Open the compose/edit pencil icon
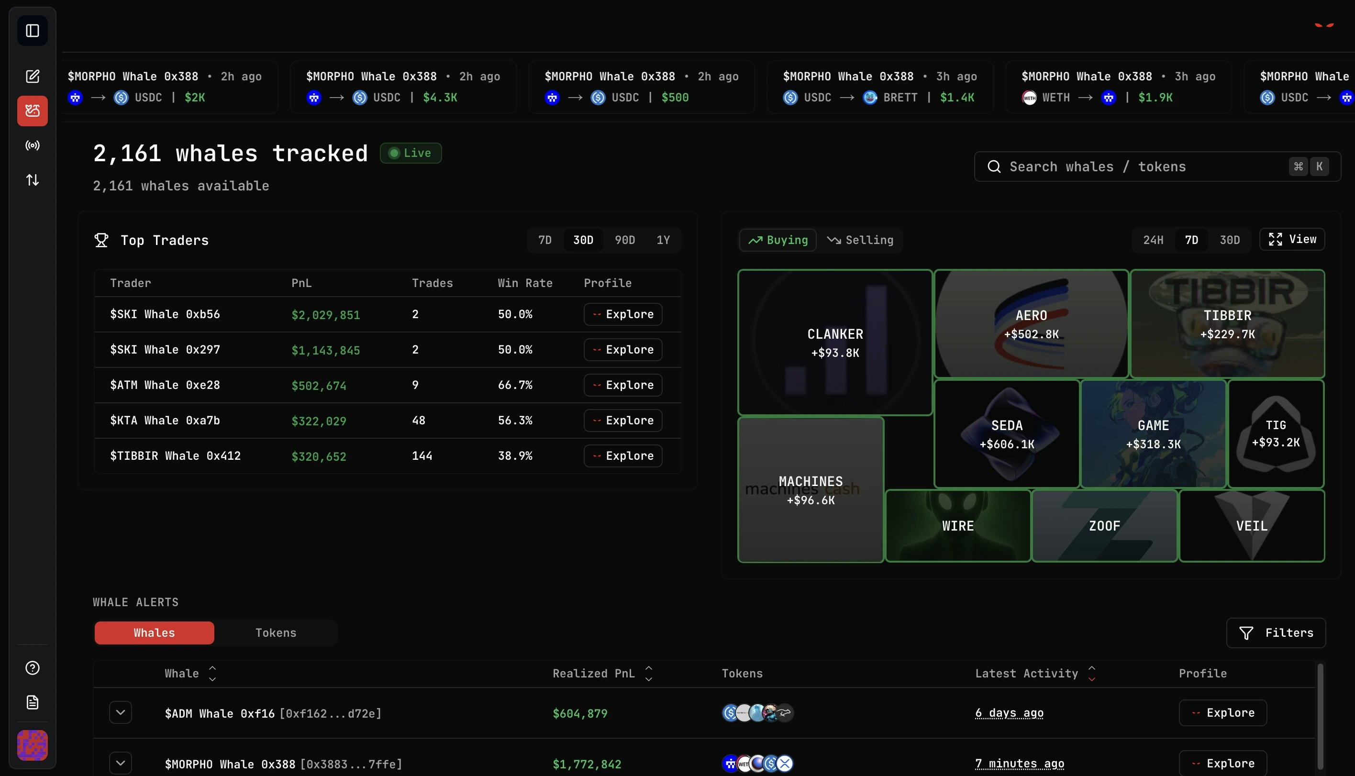 tap(33, 76)
